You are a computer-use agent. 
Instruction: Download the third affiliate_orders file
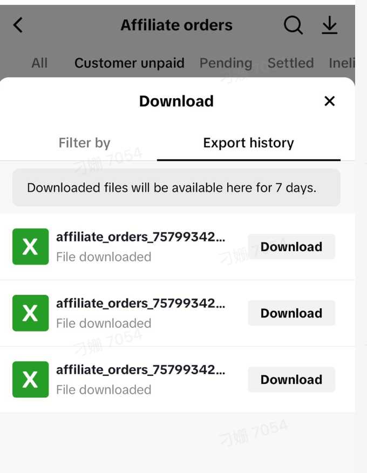[291, 379]
